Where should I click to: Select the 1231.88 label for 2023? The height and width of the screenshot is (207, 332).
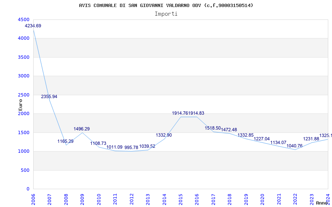(311, 139)
